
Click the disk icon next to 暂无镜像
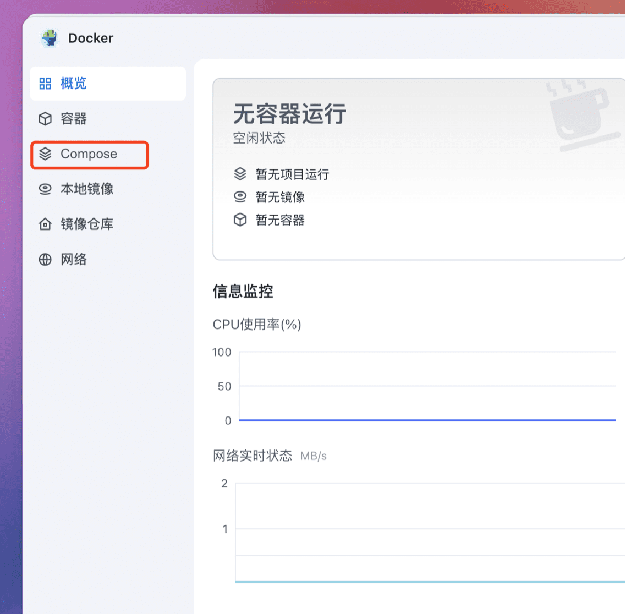[x=240, y=197]
